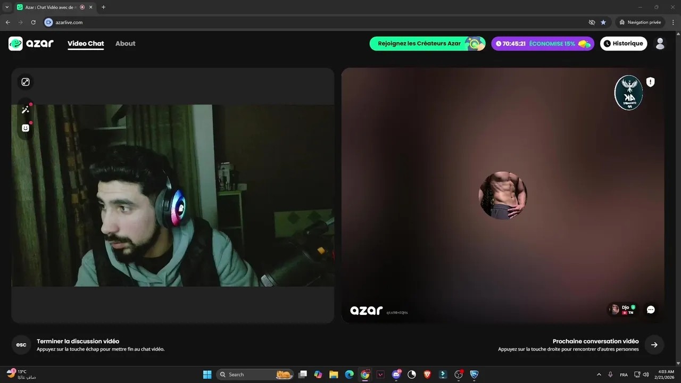The width and height of the screenshot is (681, 383).
Task: Open the 13°C weather widget
Action: pyautogui.click(x=21, y=374)
